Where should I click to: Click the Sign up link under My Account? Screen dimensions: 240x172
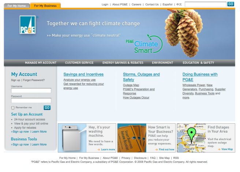(15, 80)
